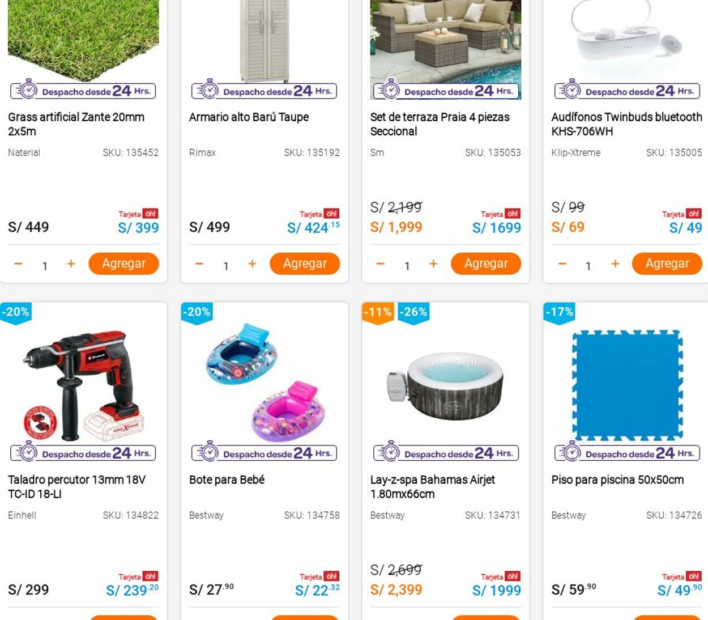Add Grass artificial Zante to cart
This screenshot has height=620, width=708.
(x=123, y=264)
